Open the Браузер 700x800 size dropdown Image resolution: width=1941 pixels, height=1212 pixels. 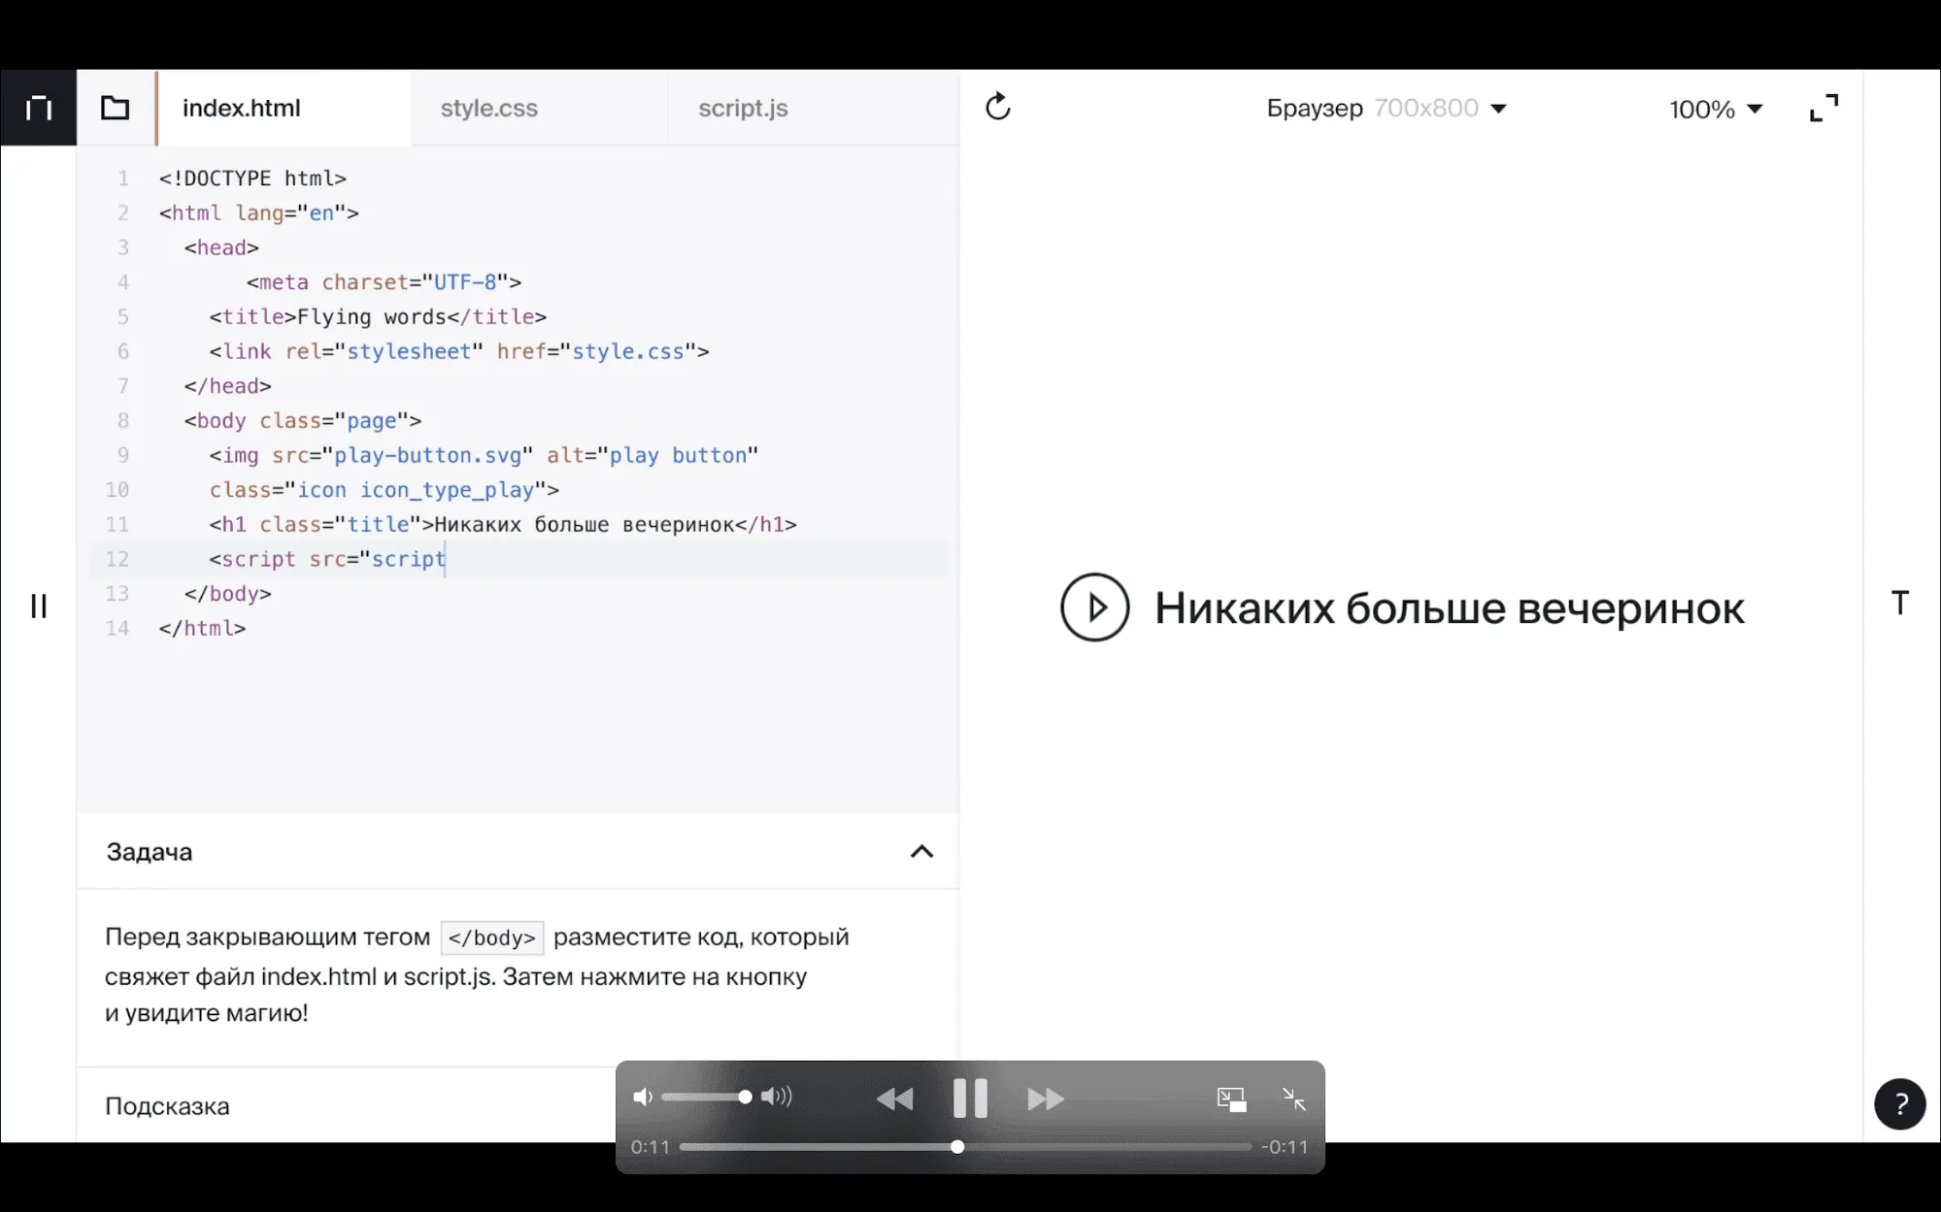pos(1387,108)
